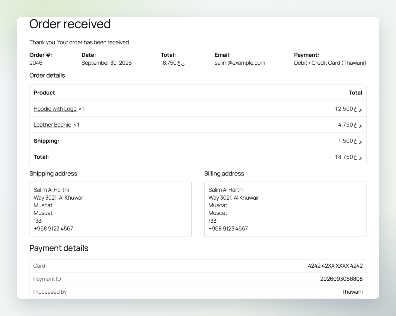Viewport: 396px width, 316px height.
Task: Click the card number 4242 42XX XXXX 4242
Action: (335, 266)
